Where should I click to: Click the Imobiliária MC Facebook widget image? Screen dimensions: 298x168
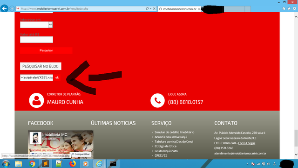61,145
